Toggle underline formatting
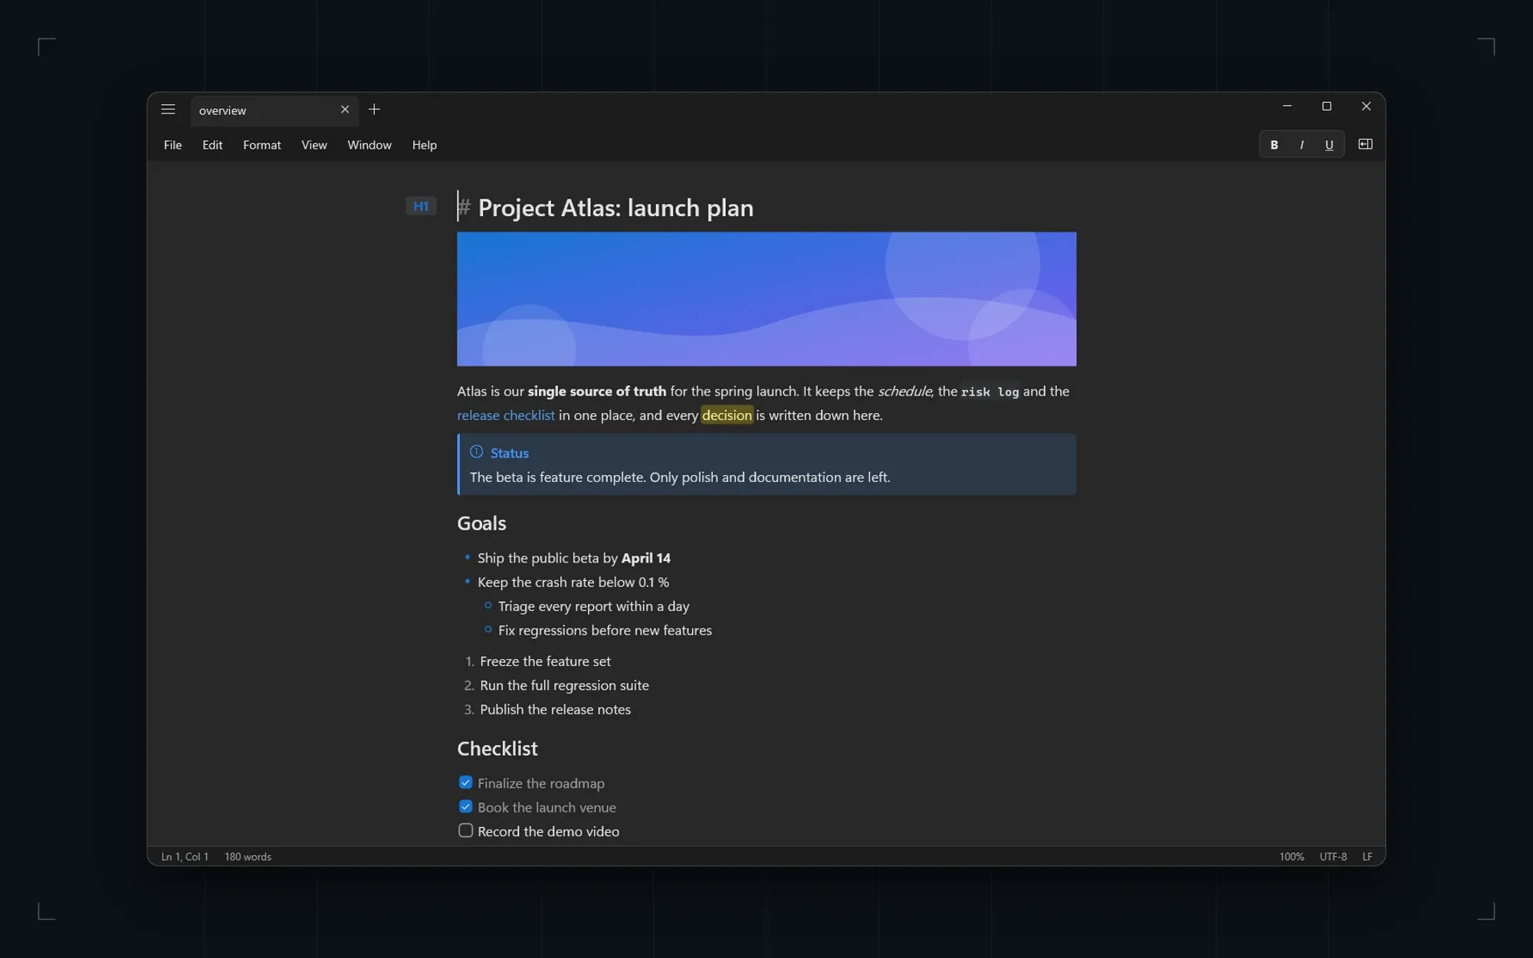The width and height of the screenshot is (1533, 958). coord(1329,145)
